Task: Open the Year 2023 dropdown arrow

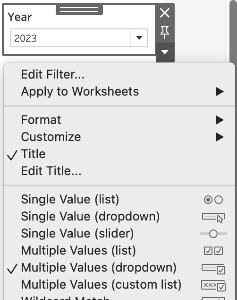Action: (x=139, y=38)
